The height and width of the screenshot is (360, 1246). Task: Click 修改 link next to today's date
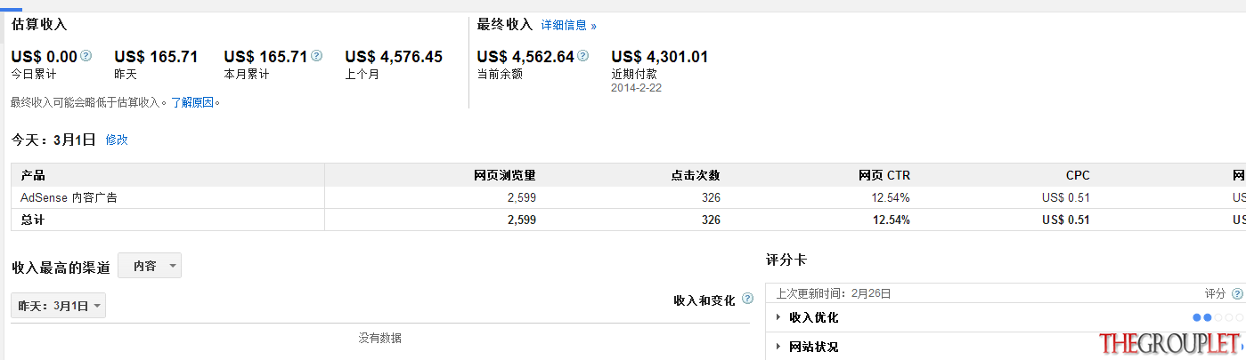[117, 140]
